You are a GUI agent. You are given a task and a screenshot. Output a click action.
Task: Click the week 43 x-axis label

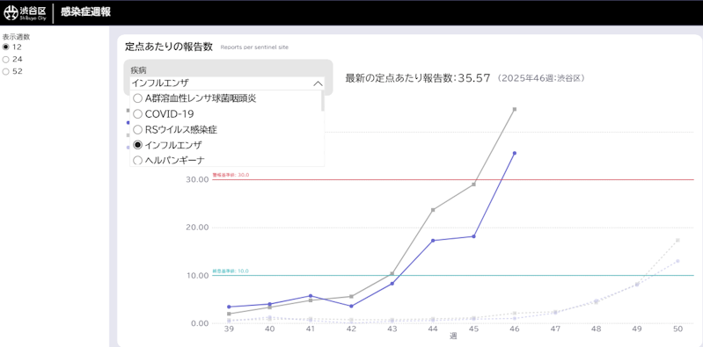coord(392,329)
